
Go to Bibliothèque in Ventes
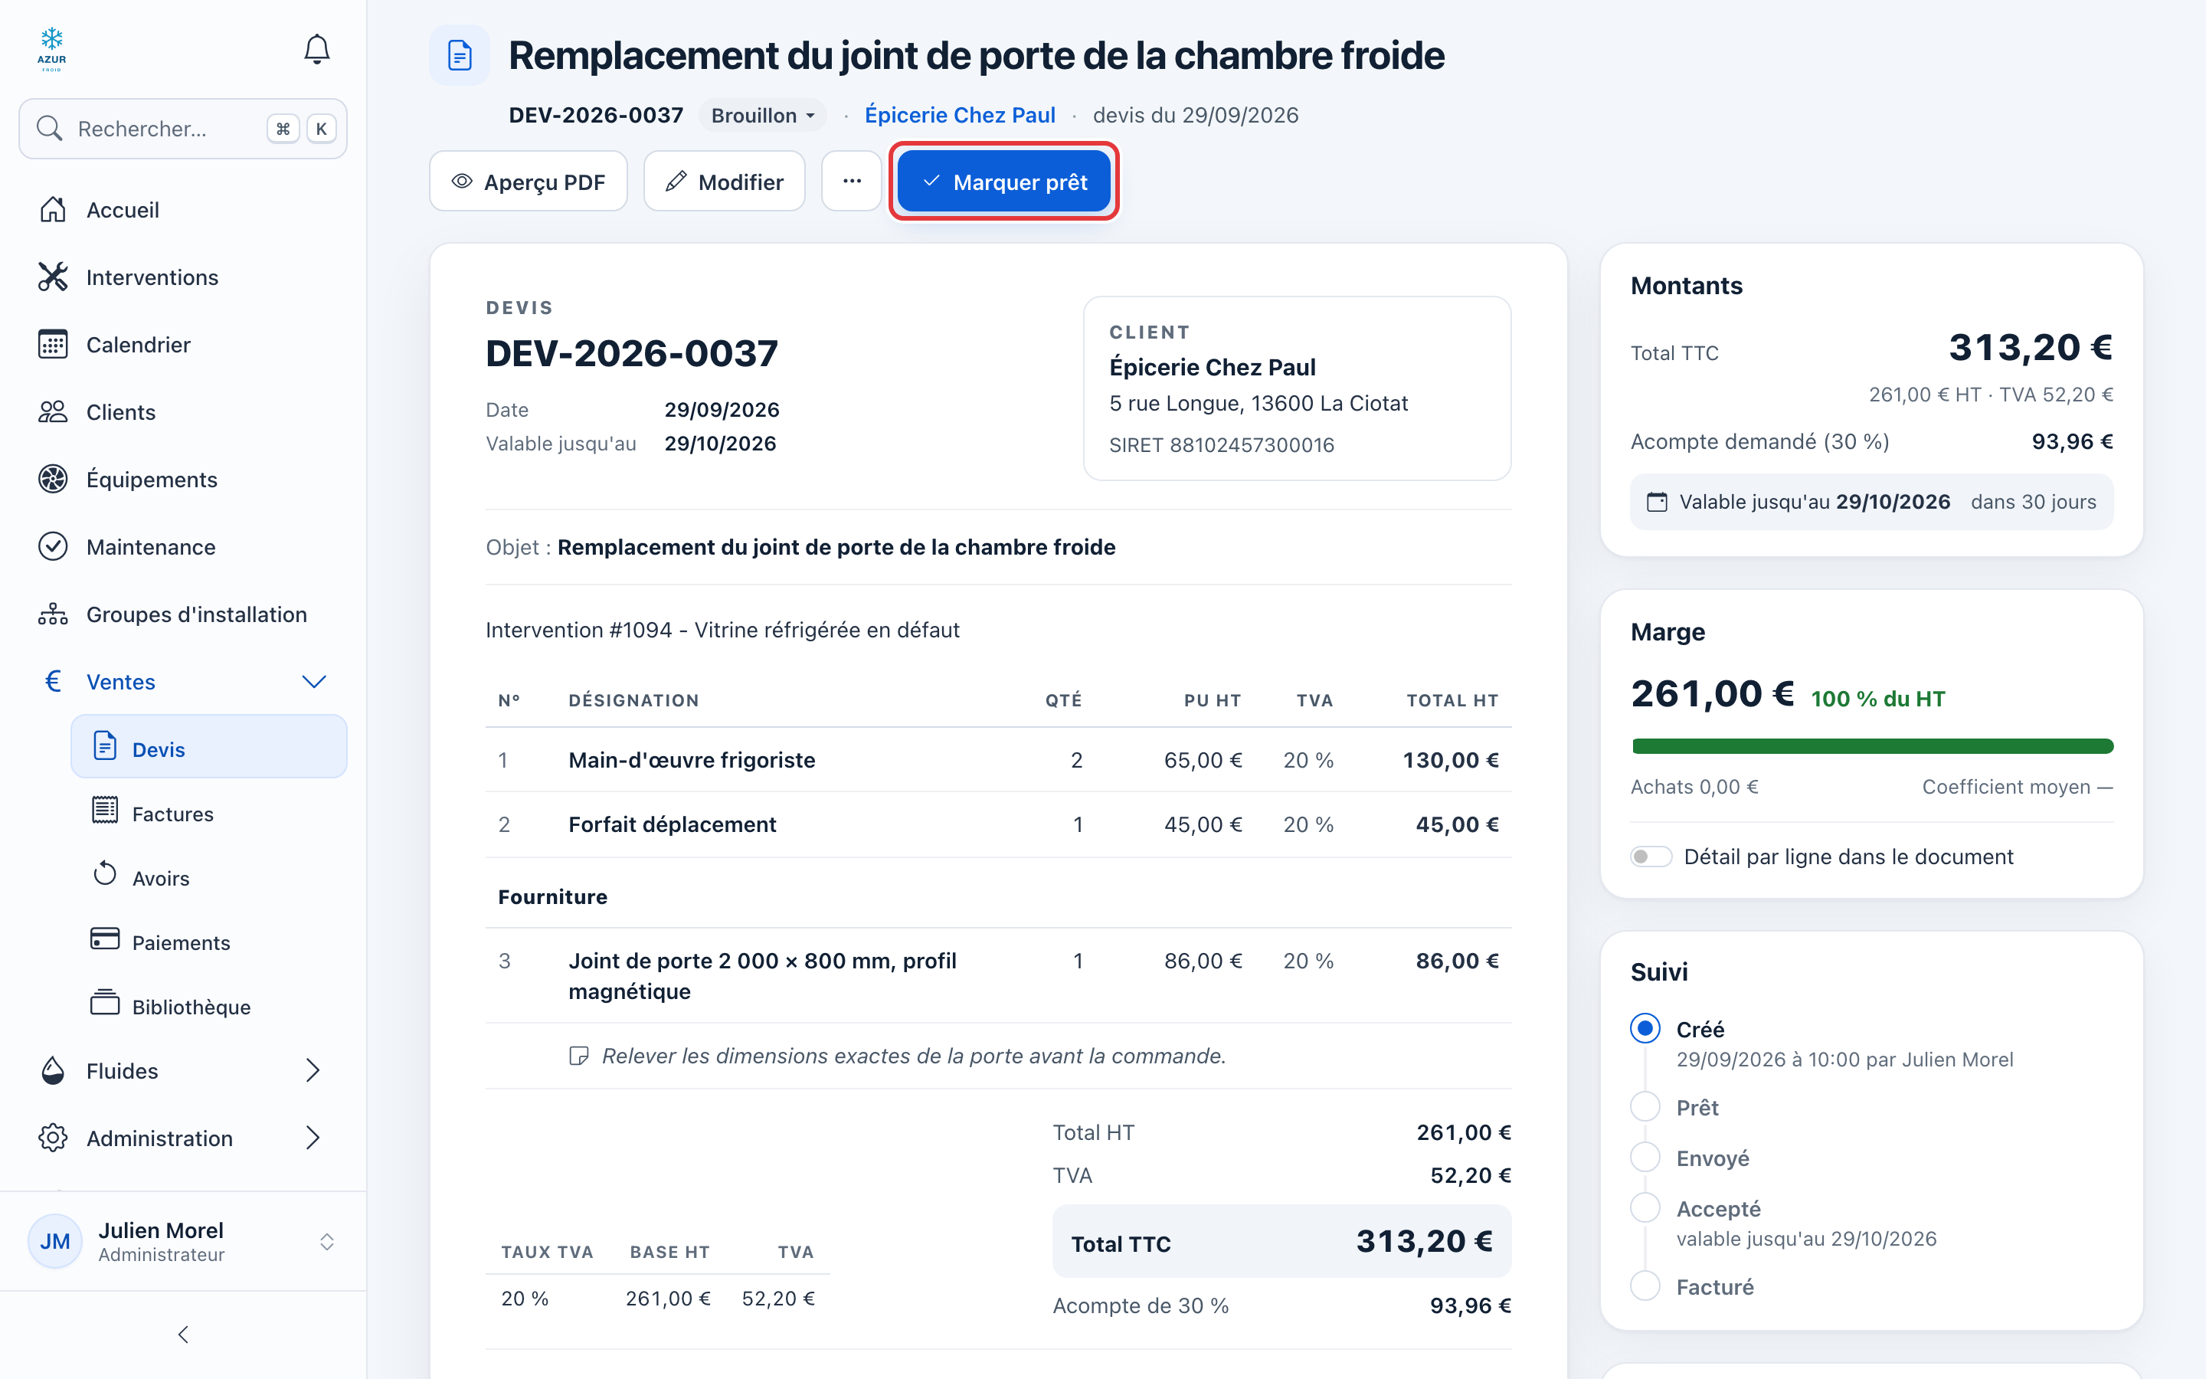pos(209,1007)
